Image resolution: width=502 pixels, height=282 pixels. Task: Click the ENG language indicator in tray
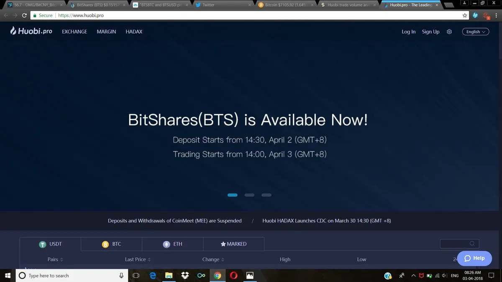tap(455, 276)
